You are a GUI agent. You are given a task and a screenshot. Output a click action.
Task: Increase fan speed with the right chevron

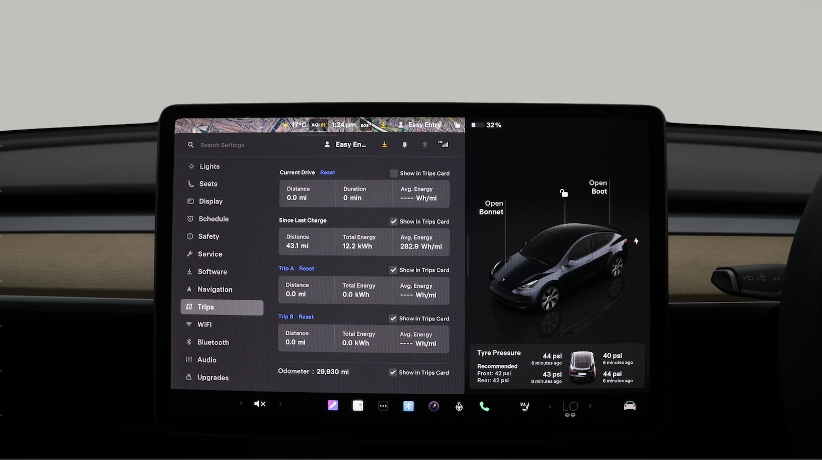[x=590, y=406]
